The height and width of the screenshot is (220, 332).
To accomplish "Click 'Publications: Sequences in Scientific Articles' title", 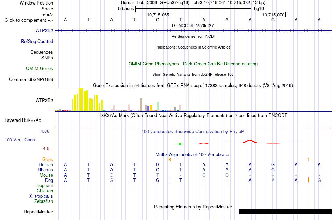I will pyautogui.click(x=193, y=47).
